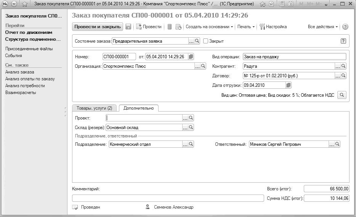Click Провести и закрыть button
The width and height of the screenshot is (356, 217).
(x=98, y=27)
